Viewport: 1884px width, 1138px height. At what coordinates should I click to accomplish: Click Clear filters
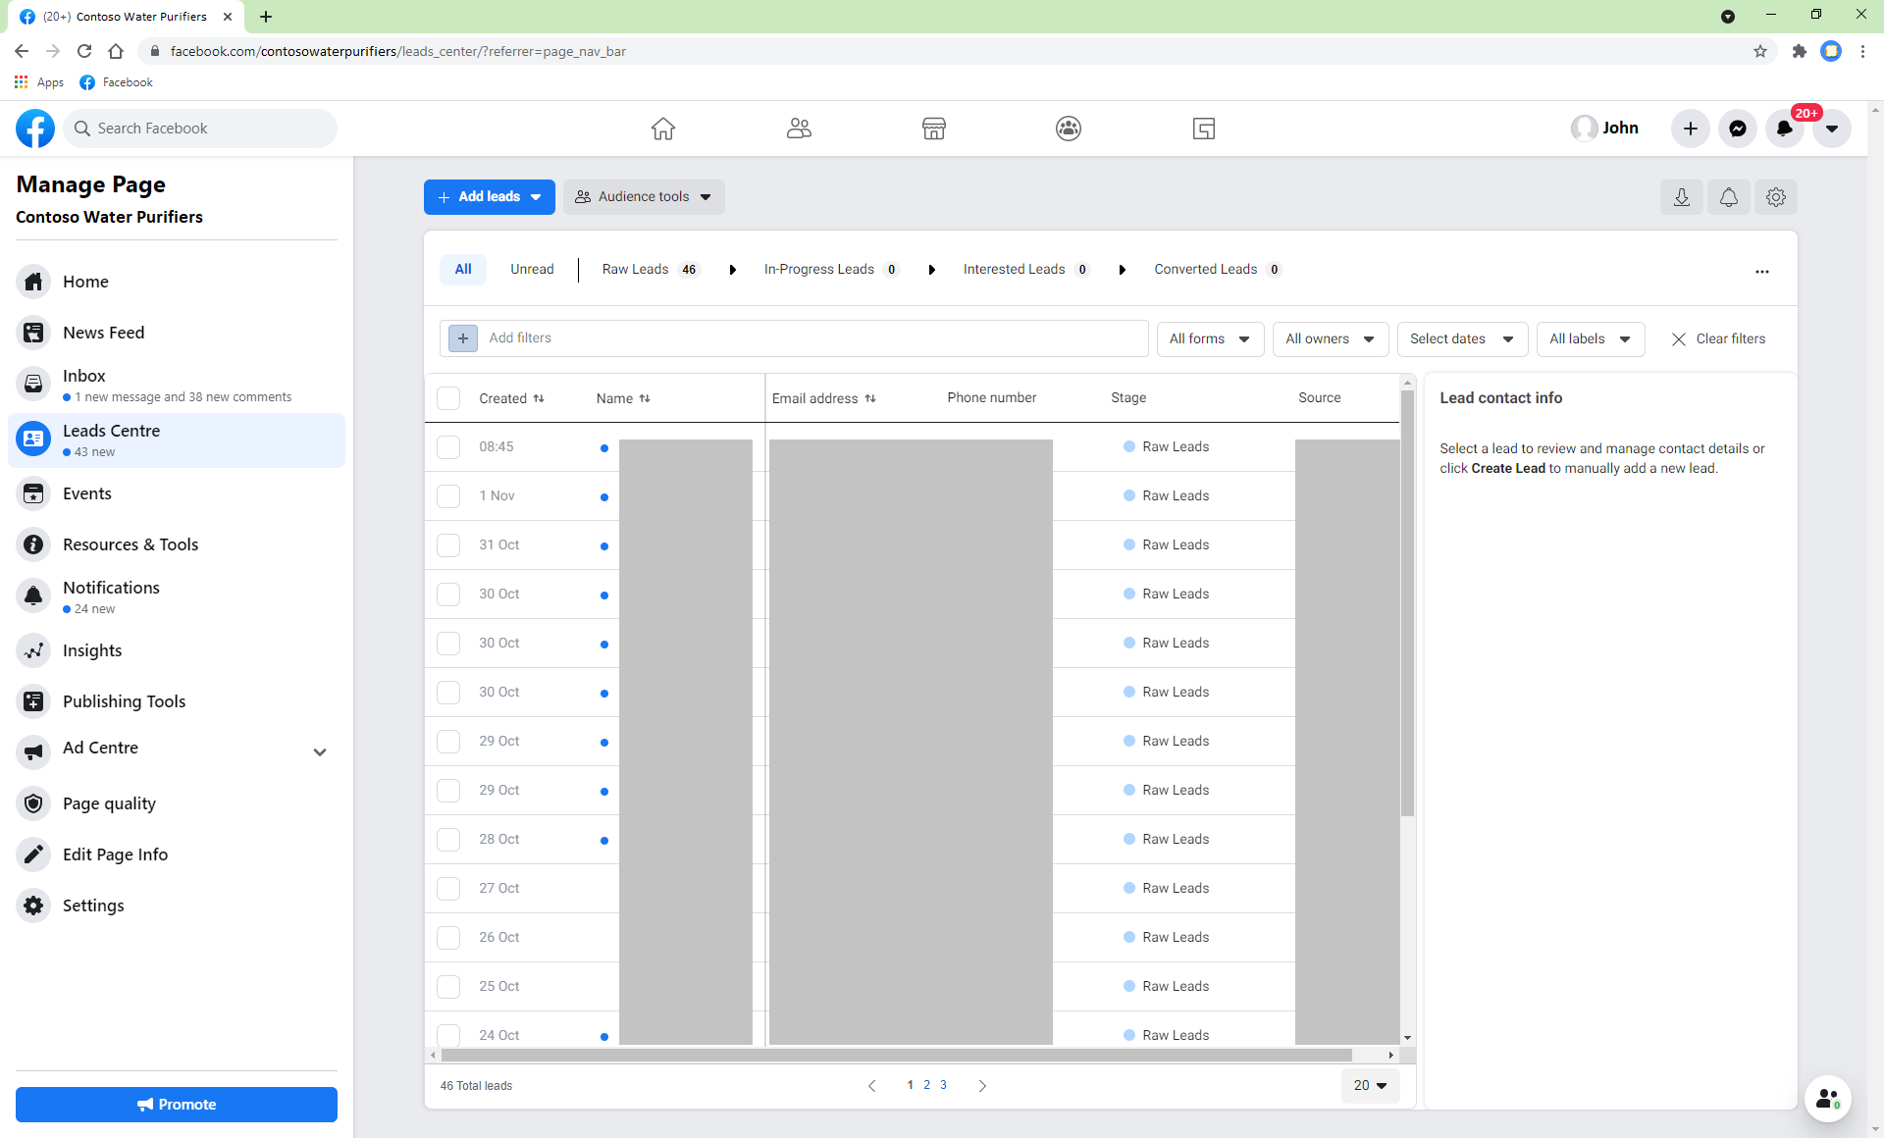tap(1718, 338)
